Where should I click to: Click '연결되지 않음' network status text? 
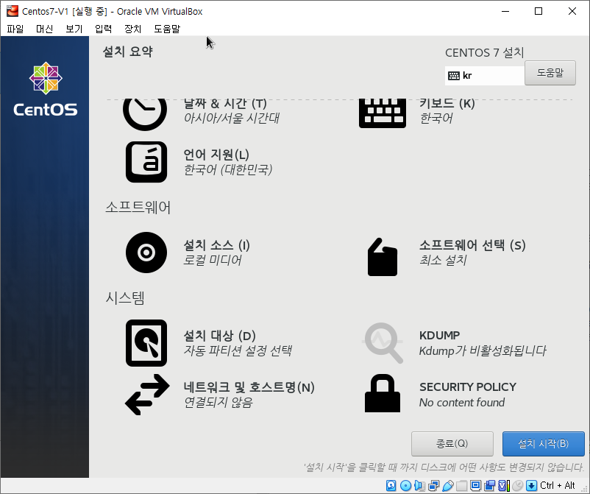pos(218,403)
